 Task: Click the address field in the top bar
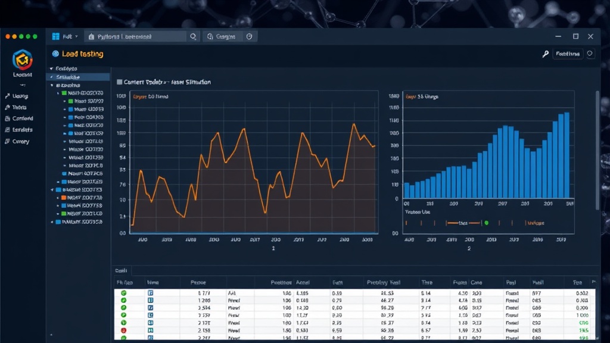tap(136, 36)
